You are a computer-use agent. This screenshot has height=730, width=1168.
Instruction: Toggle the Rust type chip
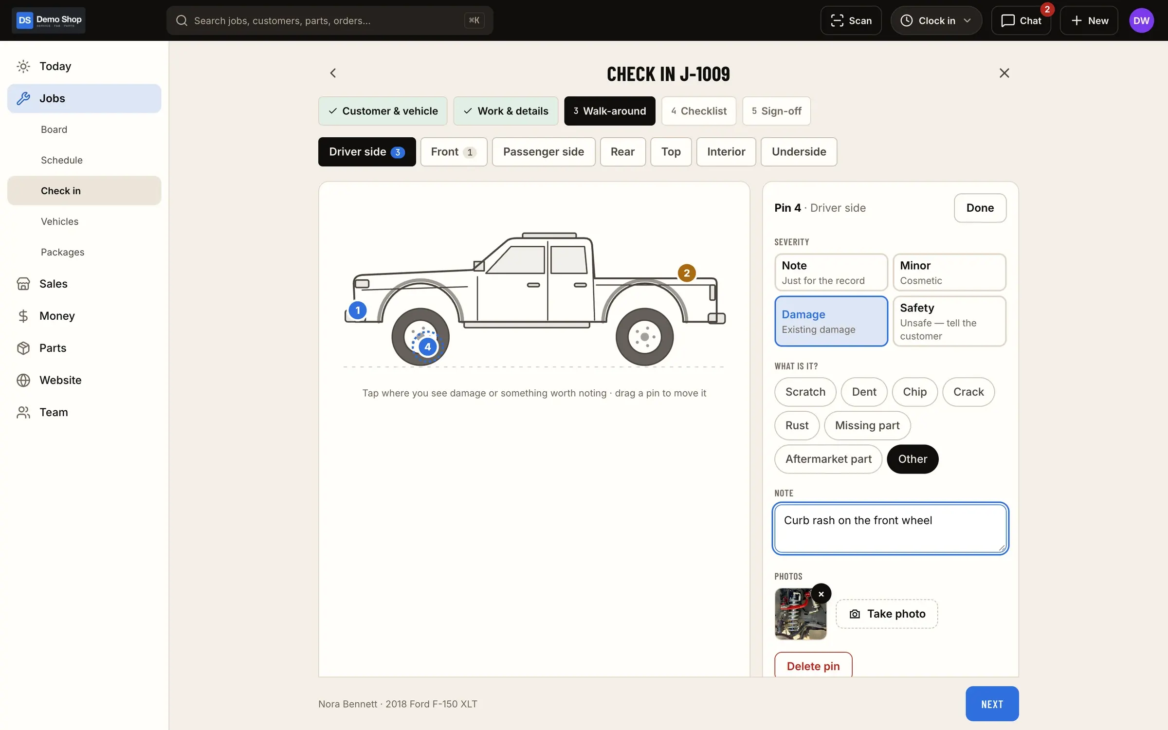click(797, 425)
